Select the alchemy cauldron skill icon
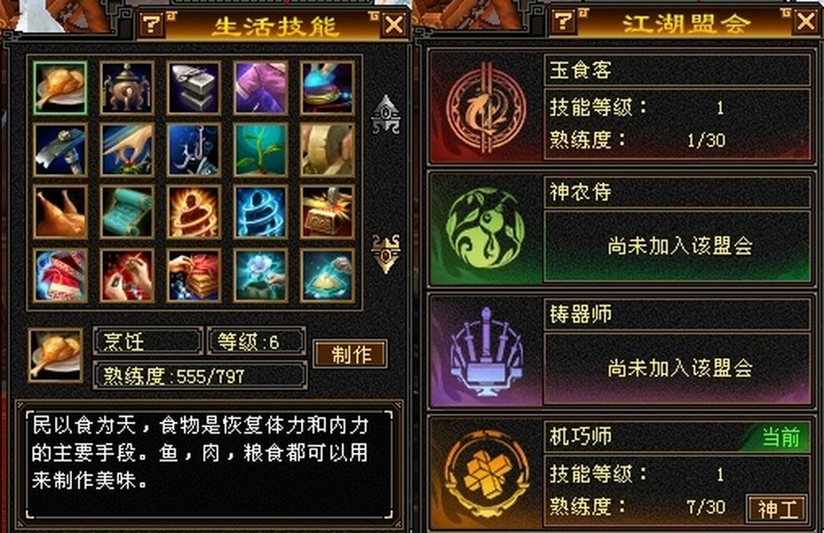This screenshot has height=533, width=824. point(127,88)
